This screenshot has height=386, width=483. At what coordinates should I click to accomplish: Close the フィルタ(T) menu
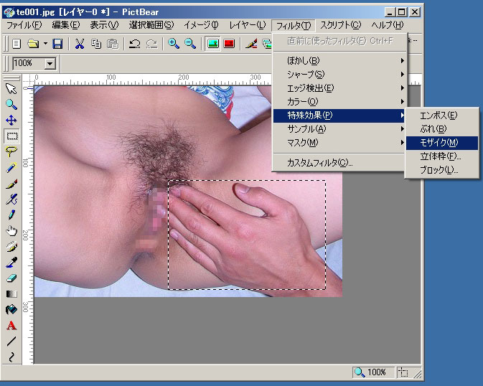pos(294,25)
